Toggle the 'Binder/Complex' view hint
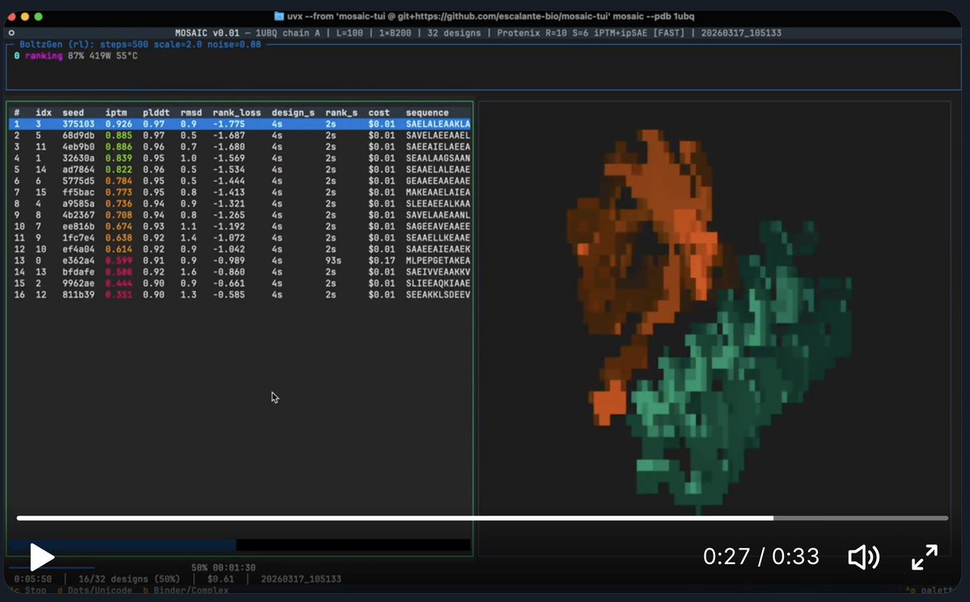970x602 pixels. coord(191,590)
